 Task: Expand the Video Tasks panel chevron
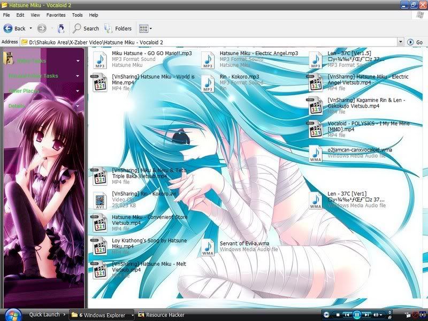tap(78, 61)
